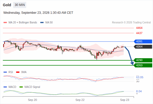Click the red 9MA legend swatch
Viewport: 153px width, 104px height.
pos(18,72)
